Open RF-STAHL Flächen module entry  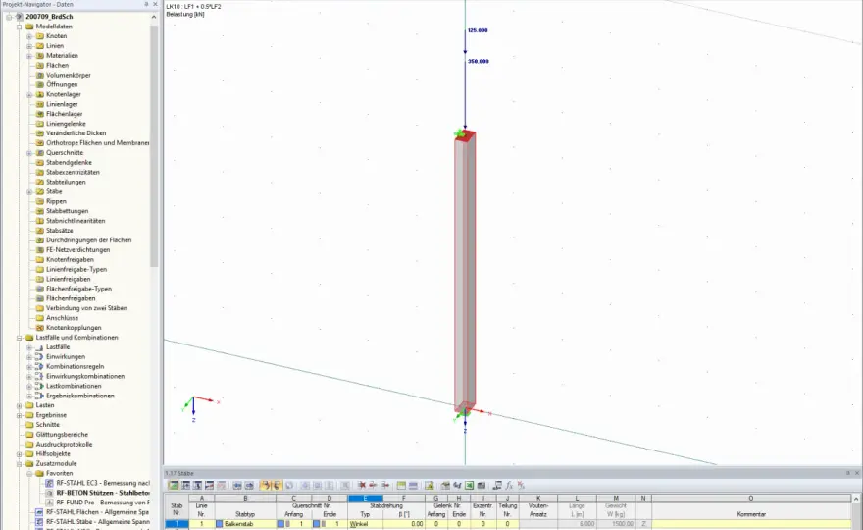coord(97,512)
